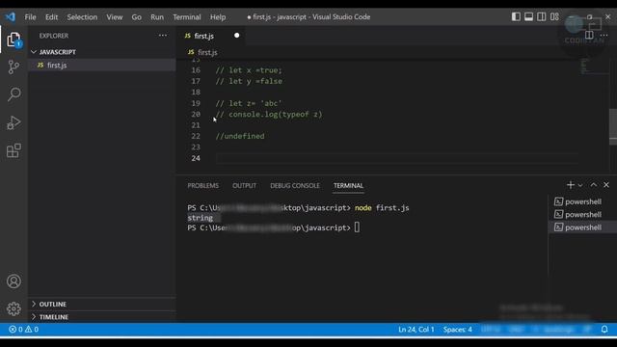Open the Terminal menu
This screenshot has height=347, width=617.
point(187,17)
